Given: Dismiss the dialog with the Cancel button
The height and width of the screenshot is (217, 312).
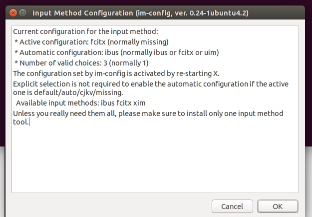Looking at the screenshot, I should 232,206.
